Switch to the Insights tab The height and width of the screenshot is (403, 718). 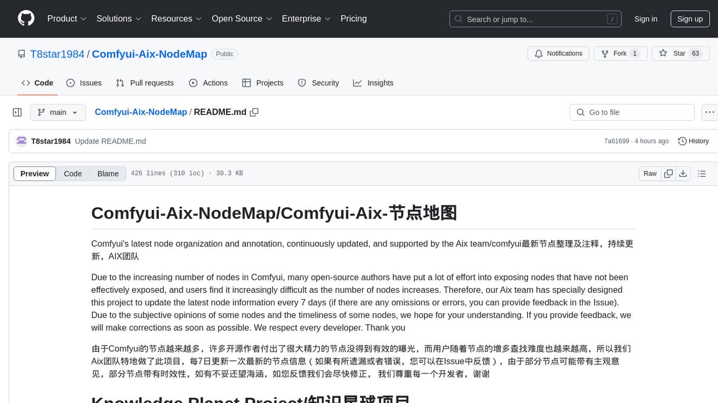tap(373, 83)
